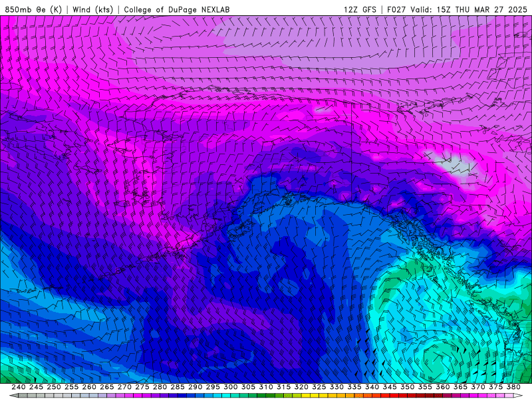Screen dimensions: 532x399
Task: Click the 275 color scale label
Action: pos(142,387)
